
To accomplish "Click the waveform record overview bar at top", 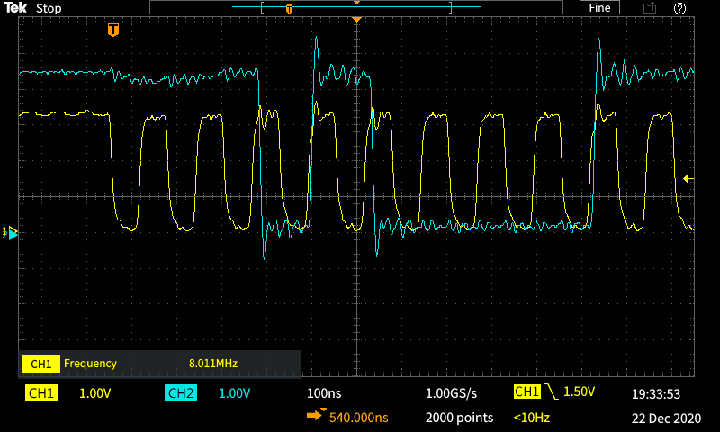I will pos(356,7).
